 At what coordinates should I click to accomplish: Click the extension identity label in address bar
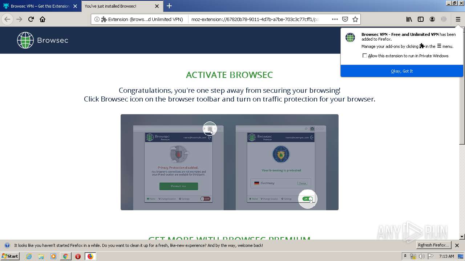pos(142,19)
